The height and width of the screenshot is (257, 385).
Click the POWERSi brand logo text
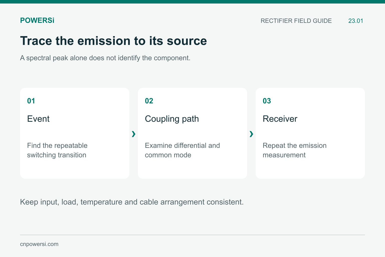(37, 20)
